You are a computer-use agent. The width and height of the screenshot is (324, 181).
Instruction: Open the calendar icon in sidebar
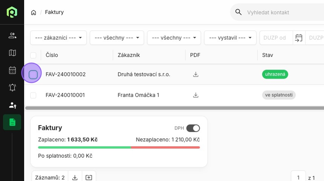tap(12, 70)
